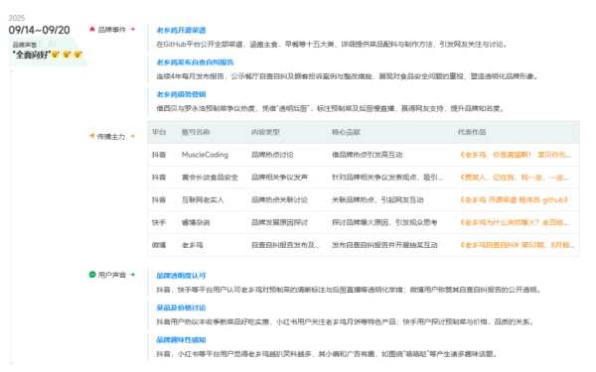Click the 发布自查自纠报告并开展抽奖互动 cell
Screen dimensions: 596x372
pyautogui.click(x=384, y=245)
